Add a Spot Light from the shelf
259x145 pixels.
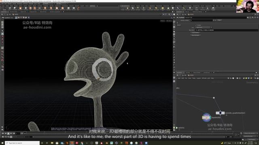coord(133,8)
